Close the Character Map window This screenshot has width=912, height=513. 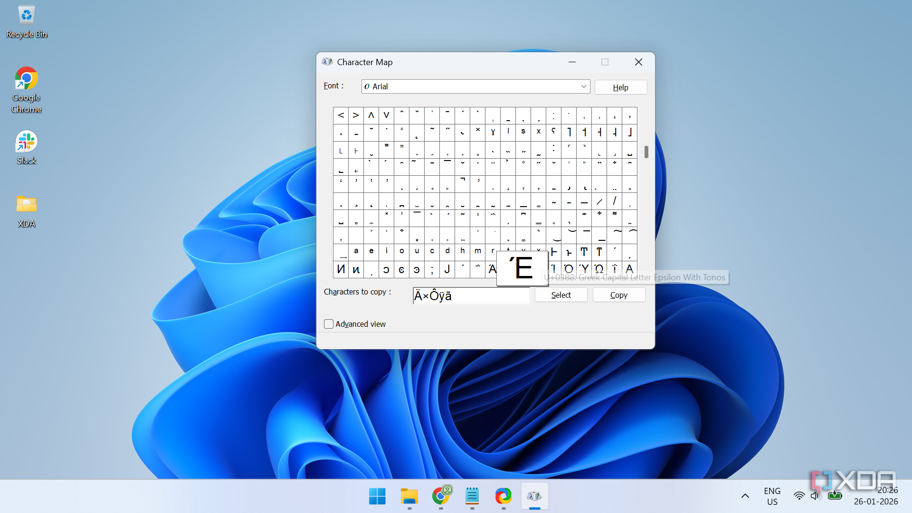(x=638, y=62)
